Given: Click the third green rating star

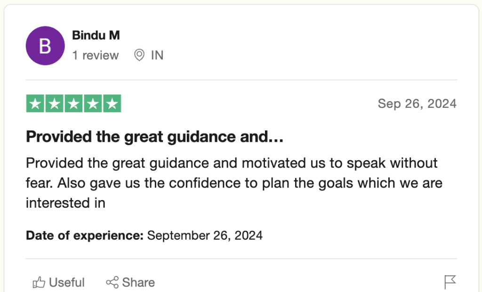Looking at the screenshot, I should coord(73,104).
